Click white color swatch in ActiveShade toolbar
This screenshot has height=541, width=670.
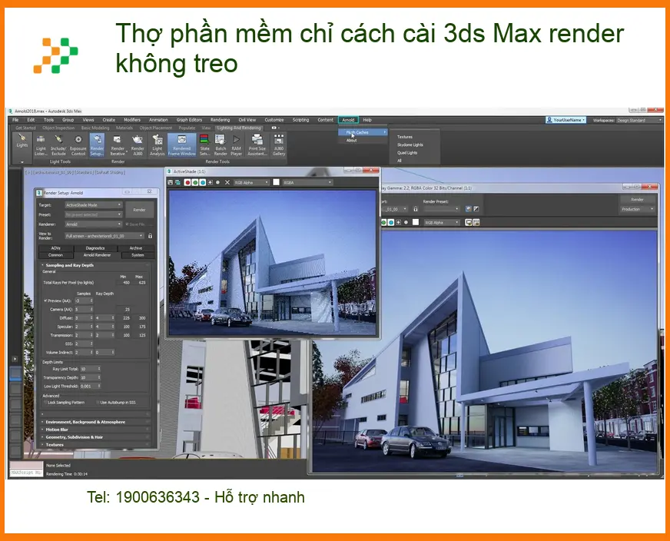(x=276, y=182)
